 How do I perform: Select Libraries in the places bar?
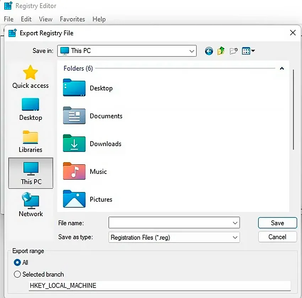pyautogui.click(x=31, y=142)
